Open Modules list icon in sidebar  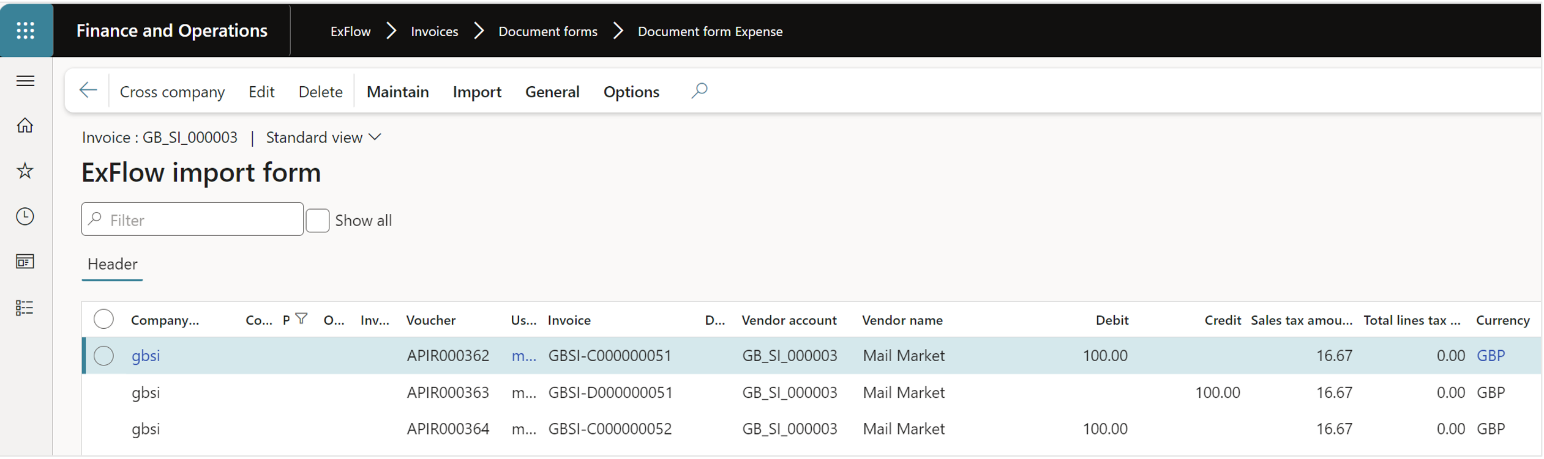[25, 307]
